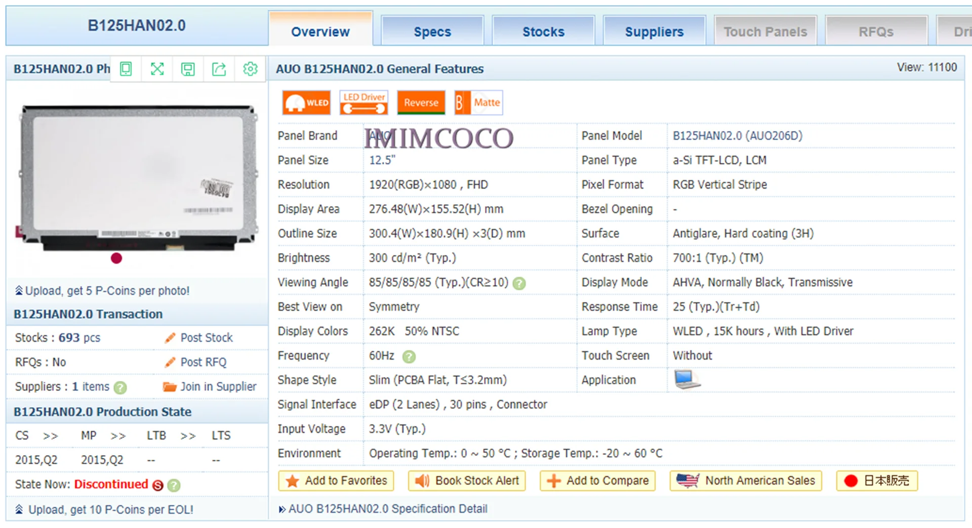Screen dimensions: 972x528
Task: Switch to the Stocks tab
Action: tap(543, 31)
